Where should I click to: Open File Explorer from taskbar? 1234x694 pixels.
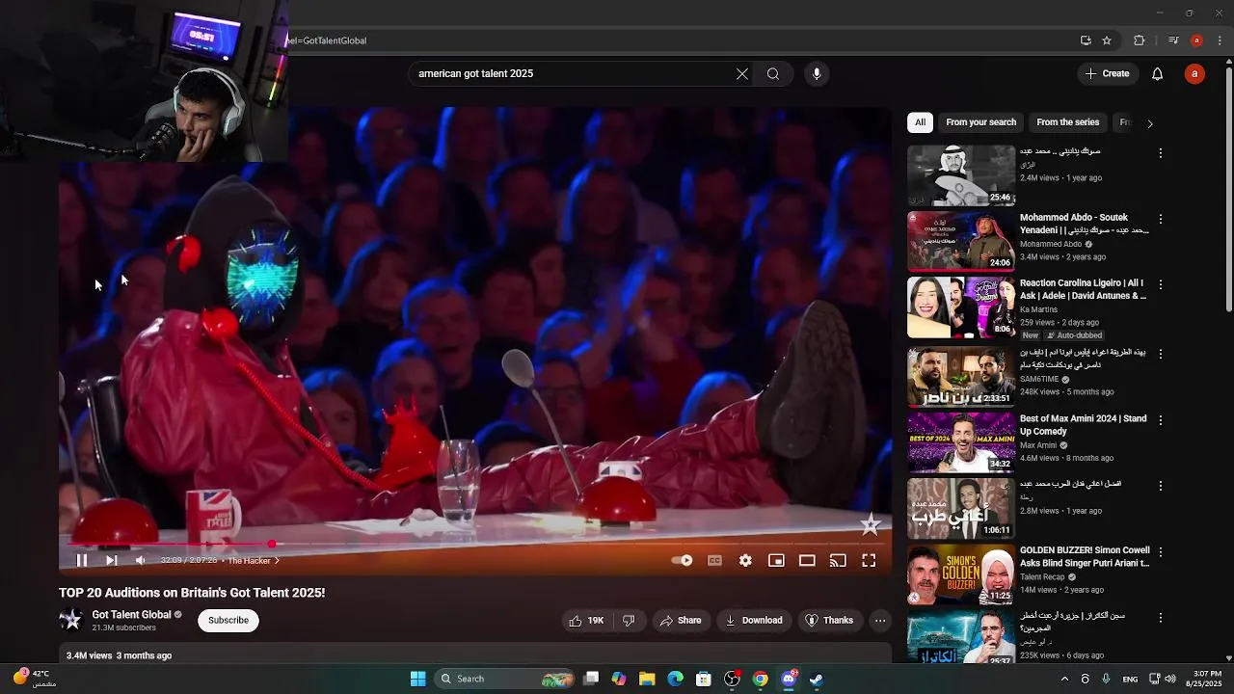coord(647,679)
